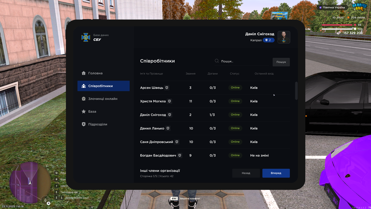Click the microphone icon near the minimap
Viewport: 371px width, 209px height.
tap(45, 200)
